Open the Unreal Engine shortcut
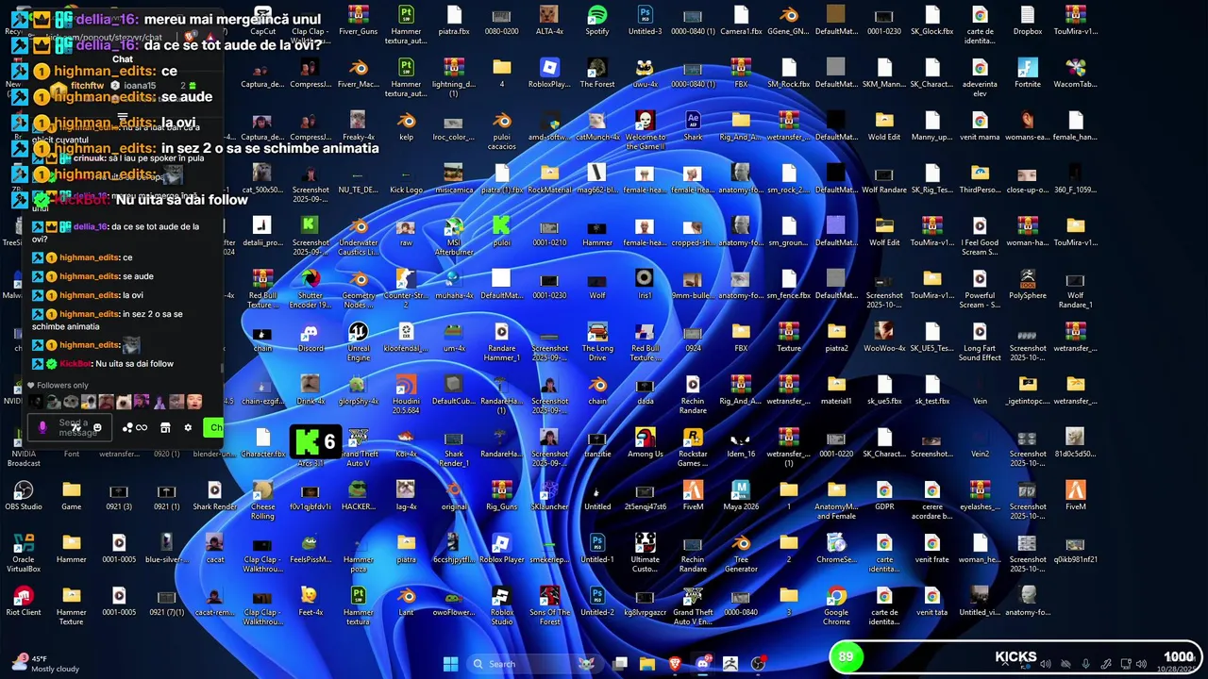The width and height of the screenshot is (1208, 679). (359, 340)
